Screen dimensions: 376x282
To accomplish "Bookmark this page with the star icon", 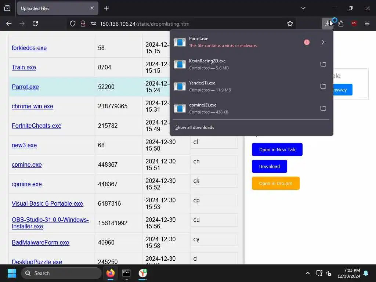I will click(290, 23).
